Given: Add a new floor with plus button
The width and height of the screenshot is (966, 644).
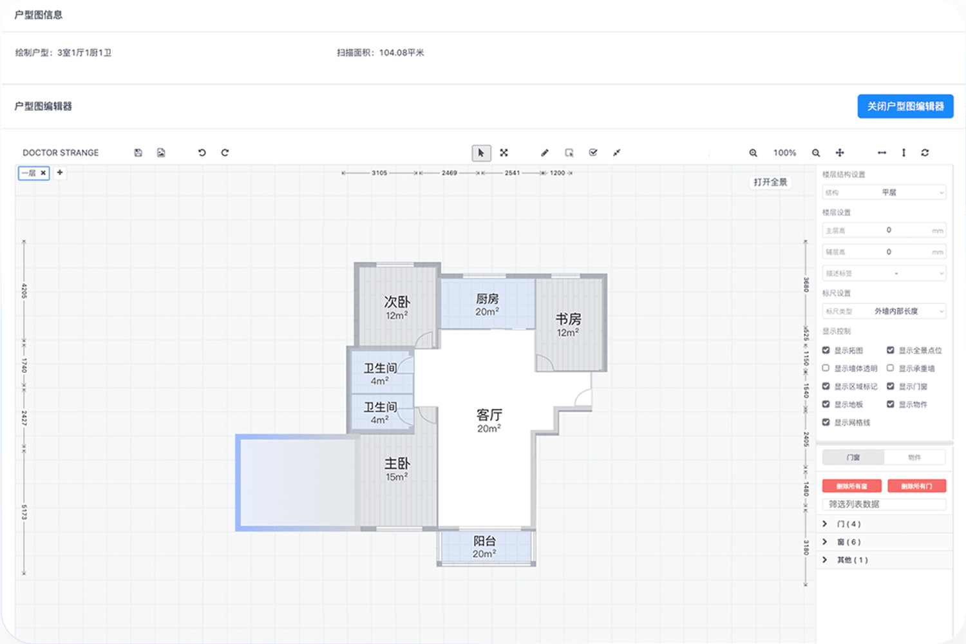Looking at the screenshot, I should tap(60, 173).
